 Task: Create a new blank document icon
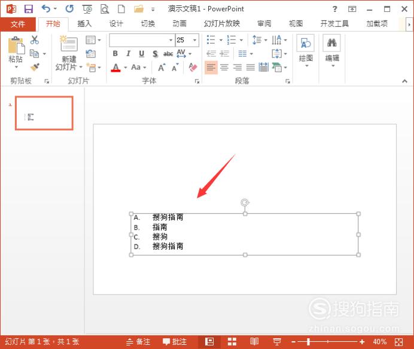tap(121, 9)
